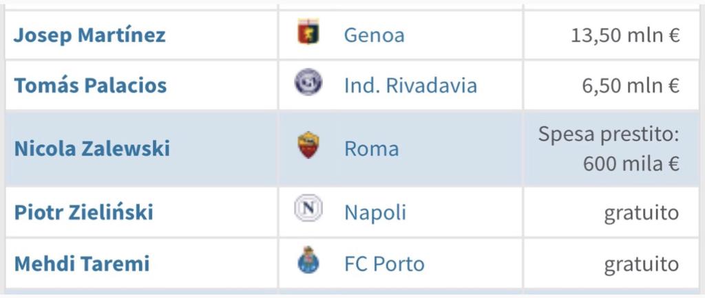The height and width of the screenshot is (298, 705).
Task: Click the 13,50 mln € transfer fee
Action: (x=625, y=36)
